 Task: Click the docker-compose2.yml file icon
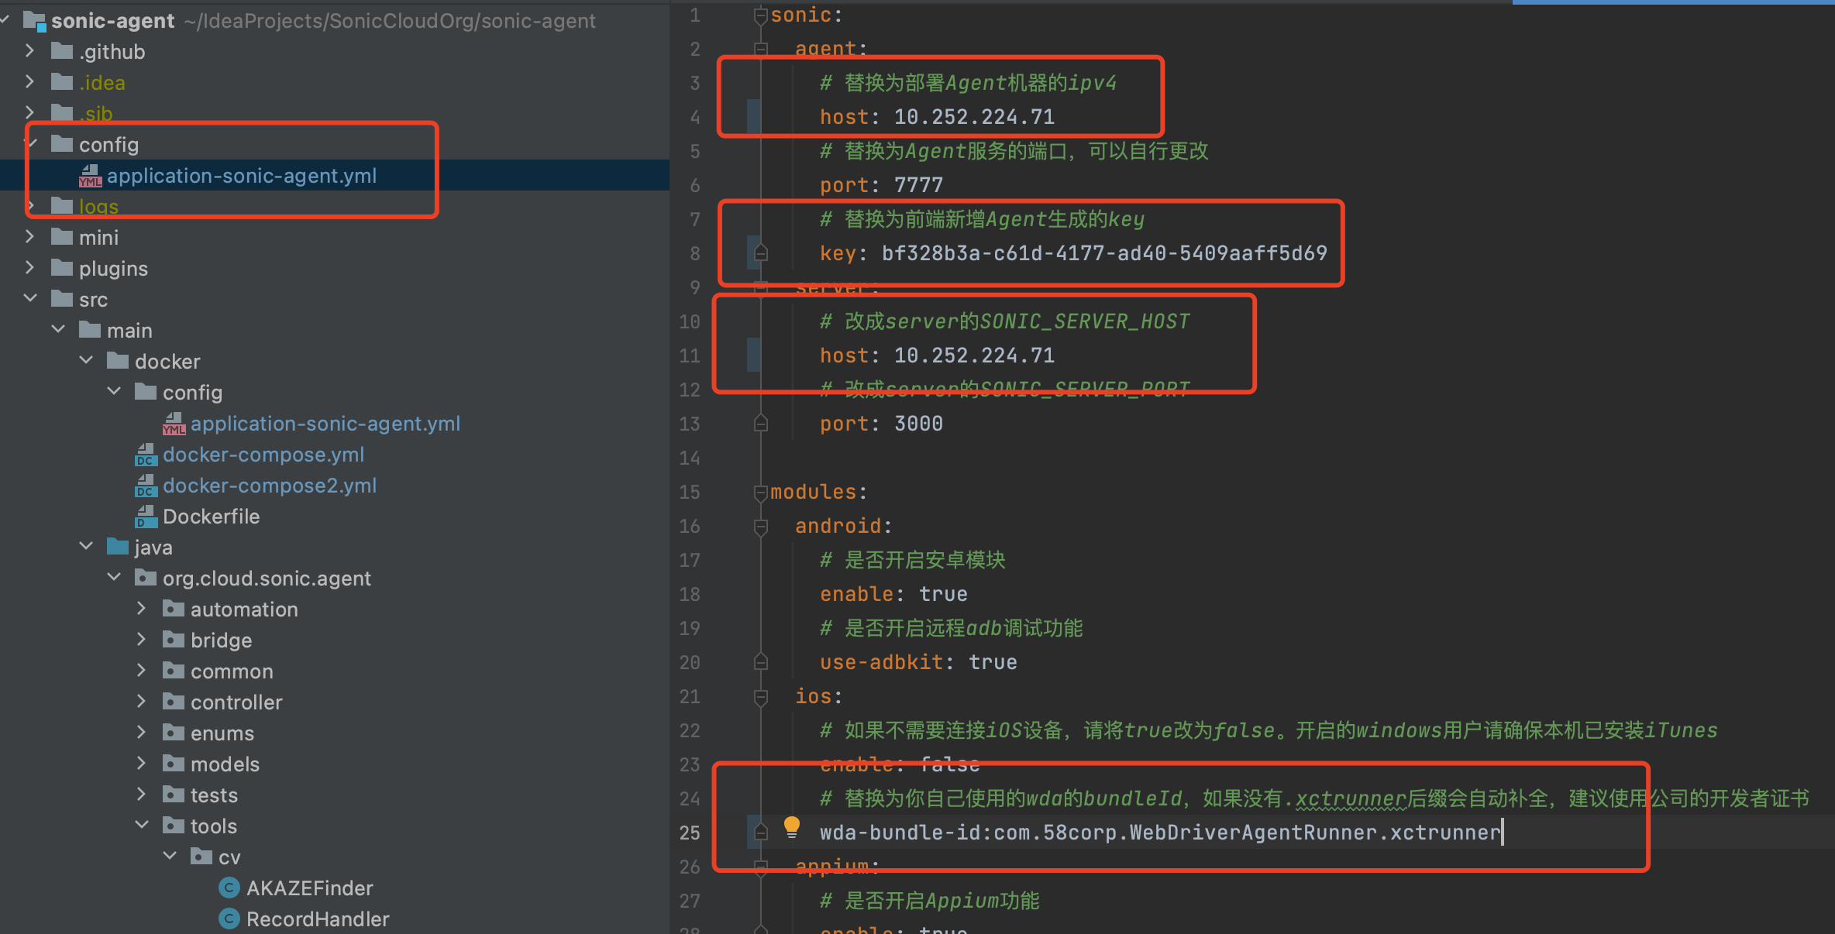pos(146,486)
